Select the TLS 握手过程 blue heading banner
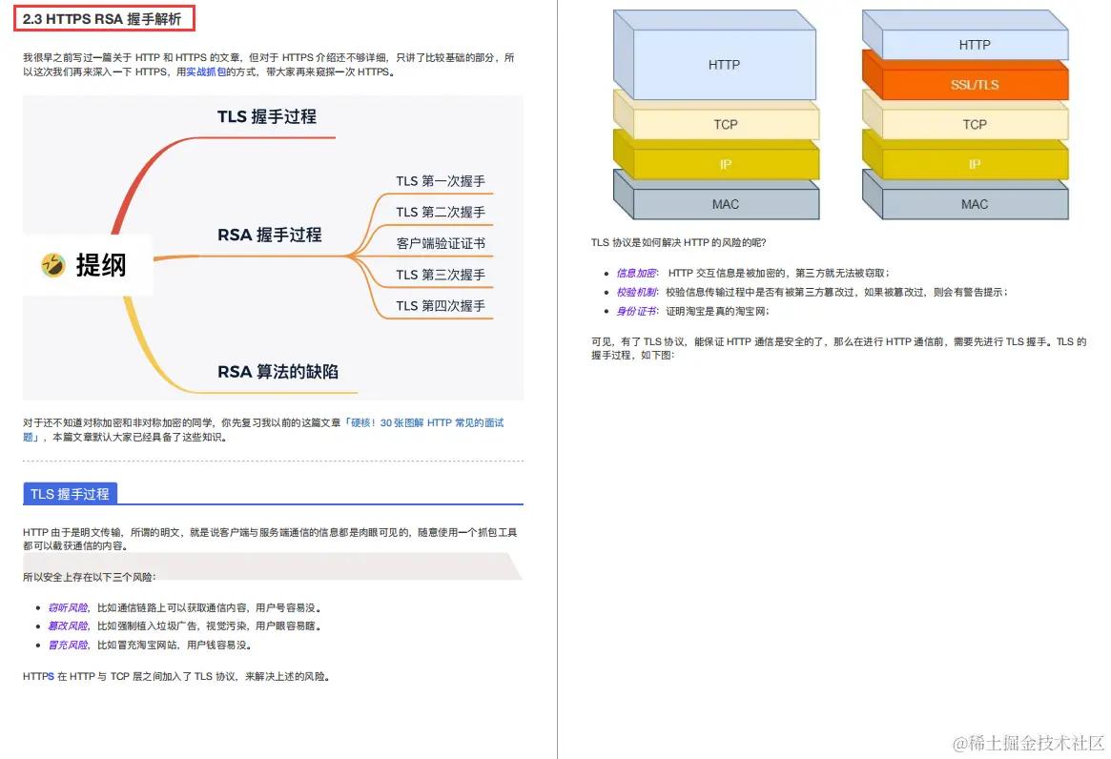Viewport: 1111px width, 759px height. [69, 493]
